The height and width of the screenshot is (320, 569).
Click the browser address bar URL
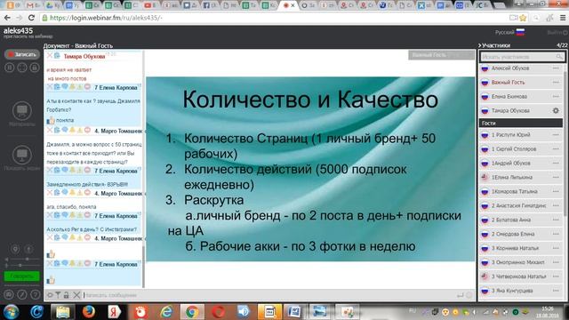(x=106, y=18)
